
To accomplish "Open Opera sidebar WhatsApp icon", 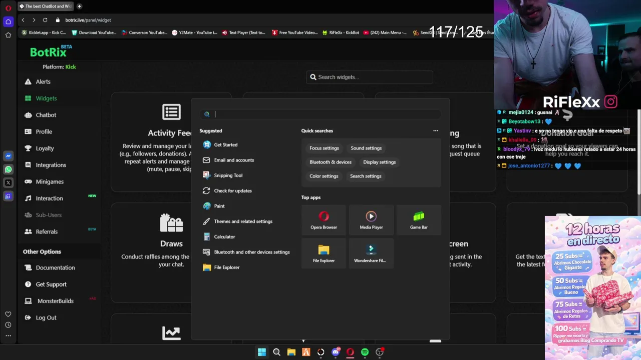I will point(8,169).
